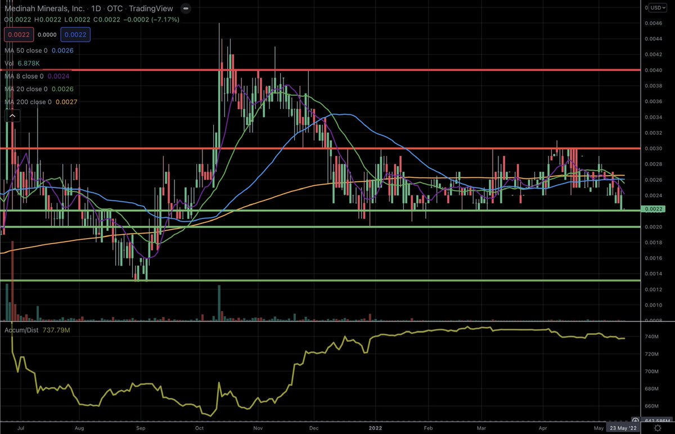Screen dimensions: 675x434
Task: Click the 680M label on Accum/Dist axis
Action: pos(652,389)
